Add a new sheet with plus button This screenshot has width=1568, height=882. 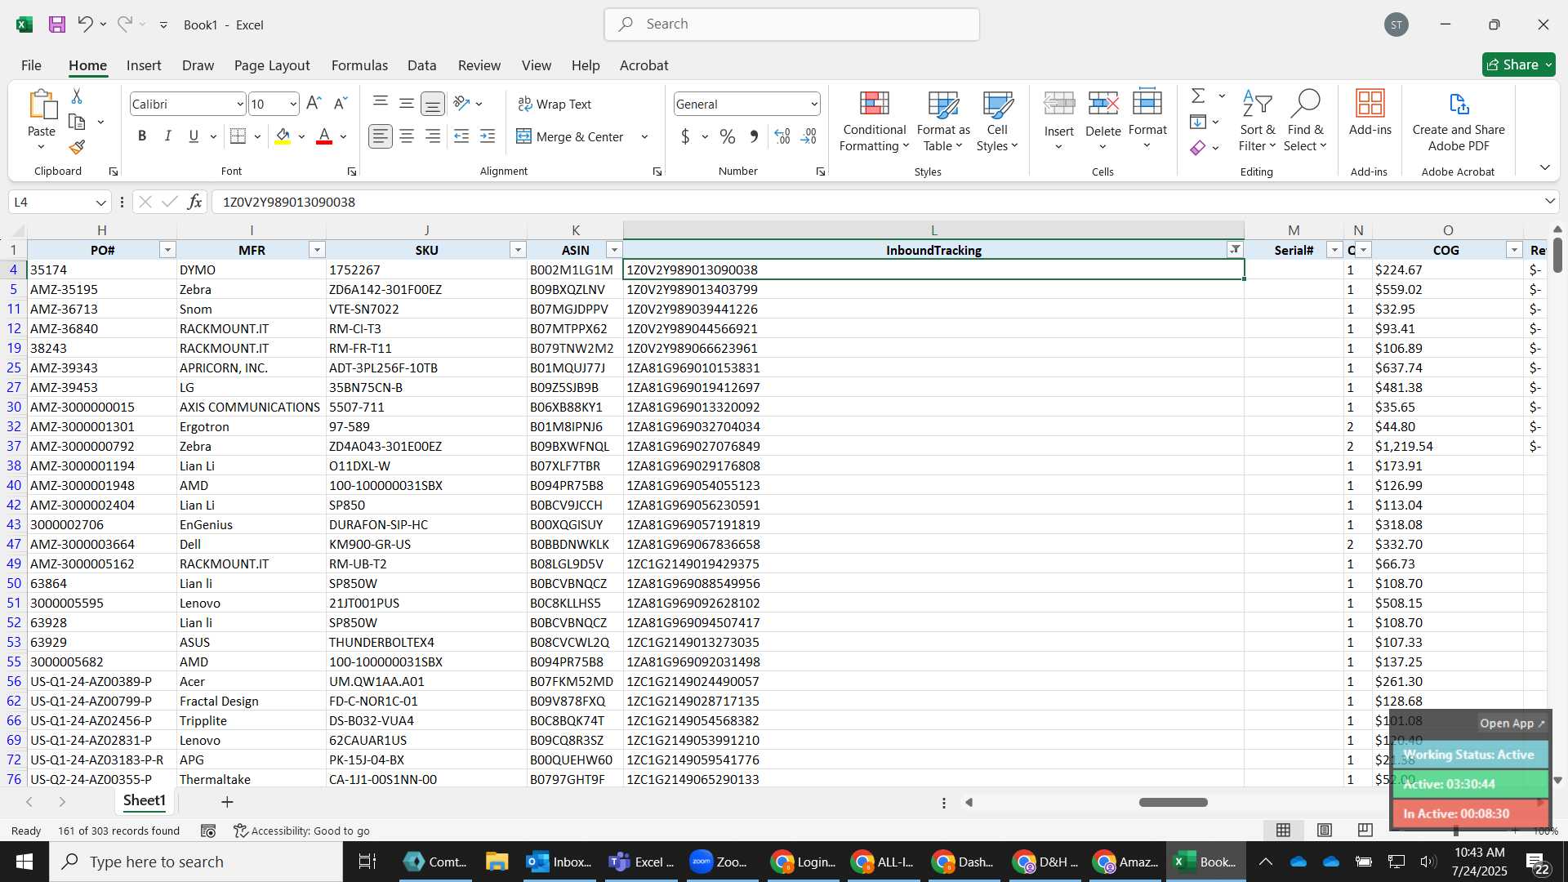(227, 802)
